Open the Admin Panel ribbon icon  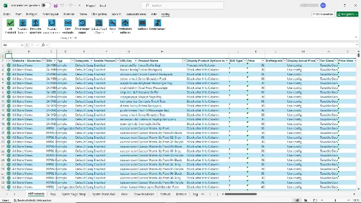point(99,23)
